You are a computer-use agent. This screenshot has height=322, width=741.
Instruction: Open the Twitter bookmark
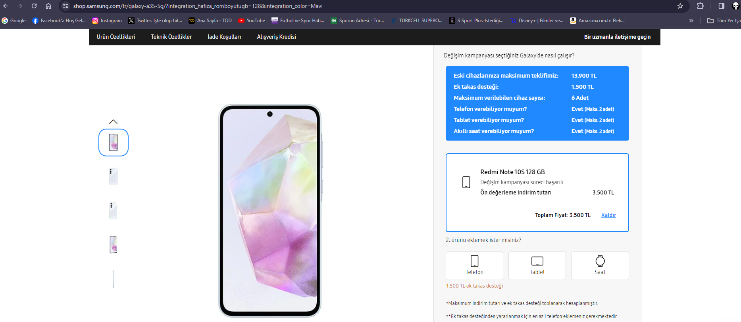155,21
